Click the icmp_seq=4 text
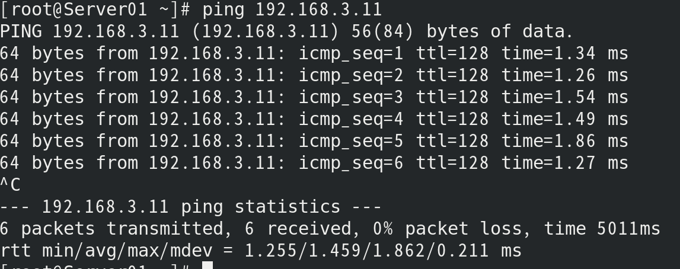This screenshot has width=680, height=269. pos(350,120)
